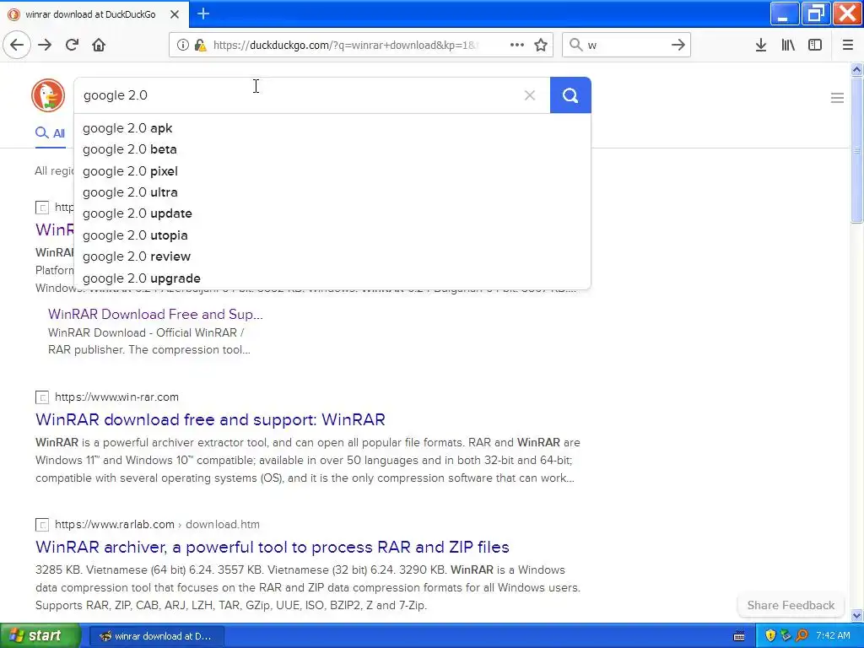Switch to the All results tab
The height and width of the screenshot is (648, 864).
tap(50, 132)
